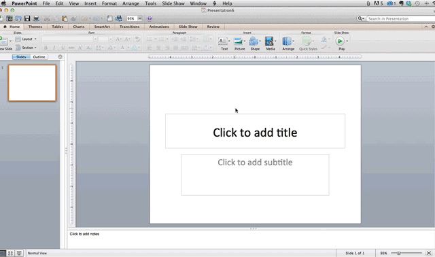Click the Media insert icon
The width and height of the screenshot is (435, 257).
pos(269,41)
